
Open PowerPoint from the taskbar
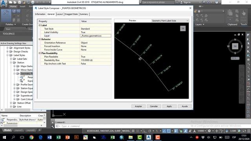coord(67,137)
